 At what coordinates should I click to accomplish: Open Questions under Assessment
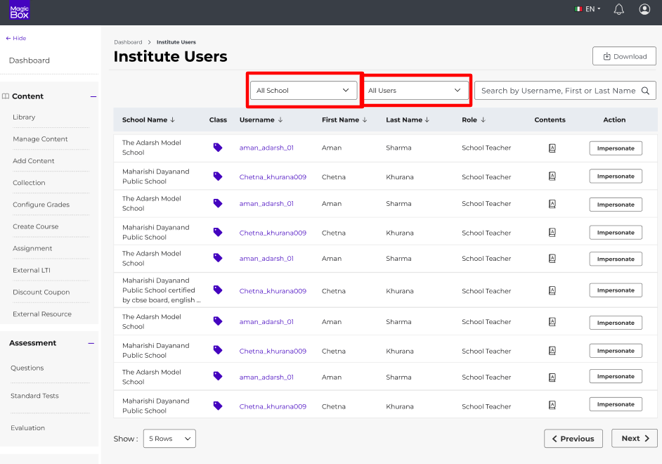[27, 368]
